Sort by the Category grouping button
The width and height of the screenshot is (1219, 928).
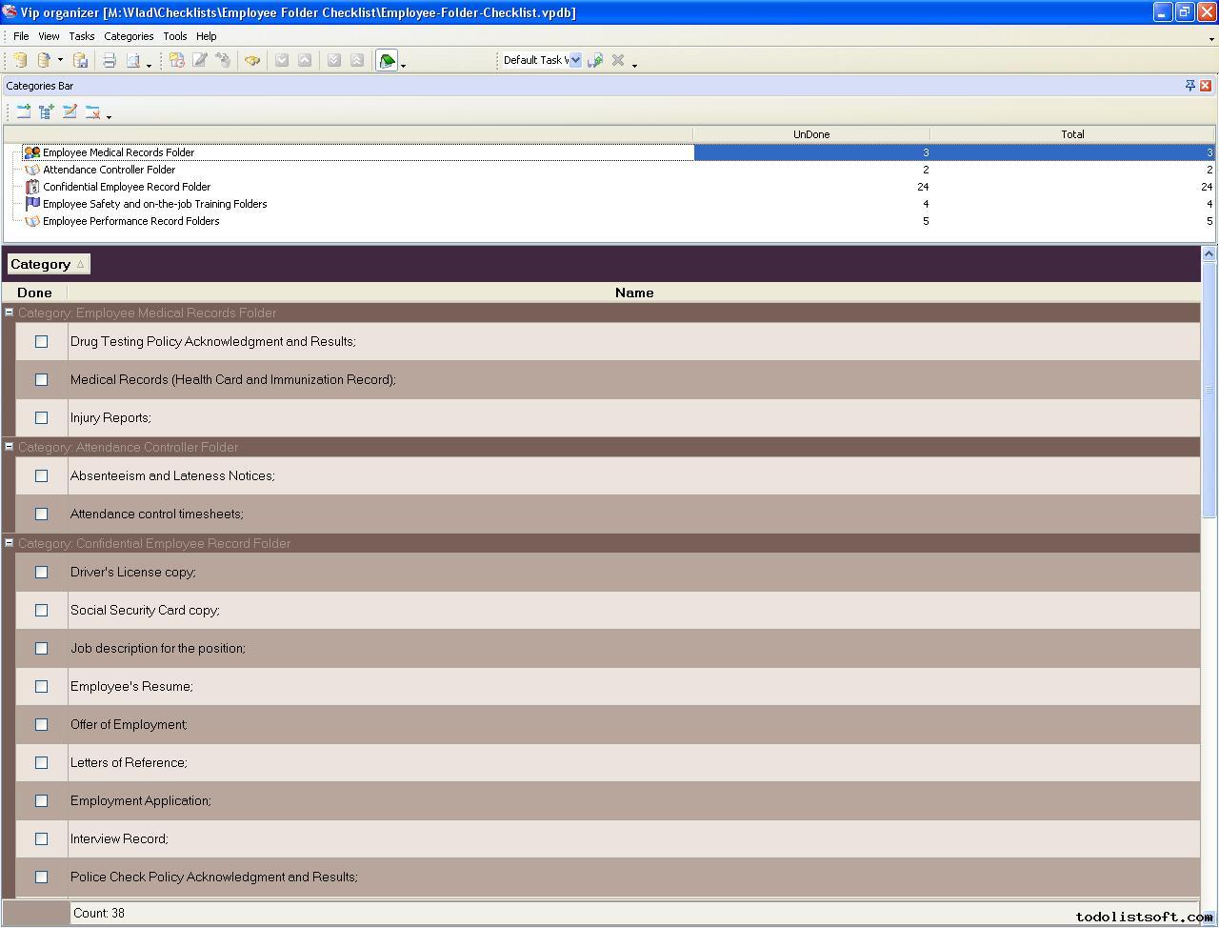pos(48,264)
